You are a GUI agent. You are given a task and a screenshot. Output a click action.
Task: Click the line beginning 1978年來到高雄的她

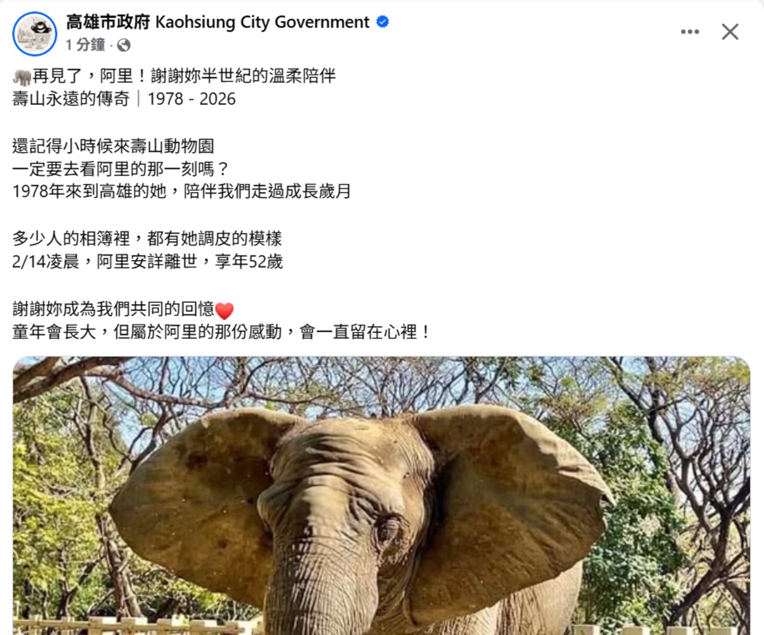tap(181, 192)
